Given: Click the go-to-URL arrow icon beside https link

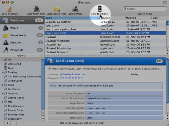Looking at the screenshot, I should tap(49, 69).
